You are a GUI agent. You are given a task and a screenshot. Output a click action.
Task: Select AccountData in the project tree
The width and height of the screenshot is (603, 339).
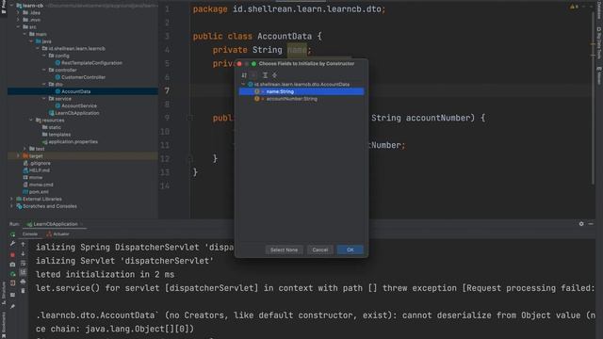75,91
